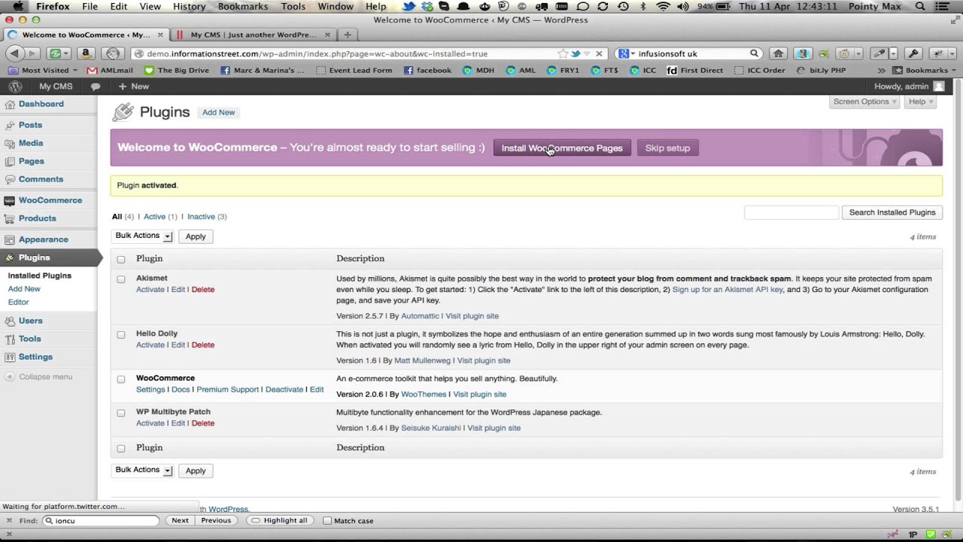This screenshot has width=963, height=542.
Task: Open Appearance menu in sidebar
Action: [x=44, y=239]
